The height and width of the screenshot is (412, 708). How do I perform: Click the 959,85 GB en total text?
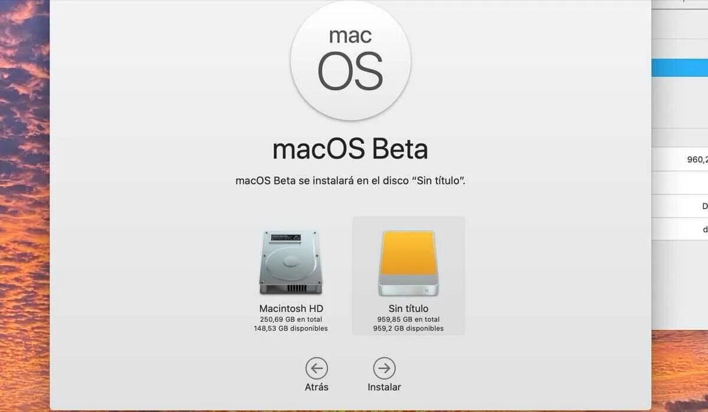[408, 319]
